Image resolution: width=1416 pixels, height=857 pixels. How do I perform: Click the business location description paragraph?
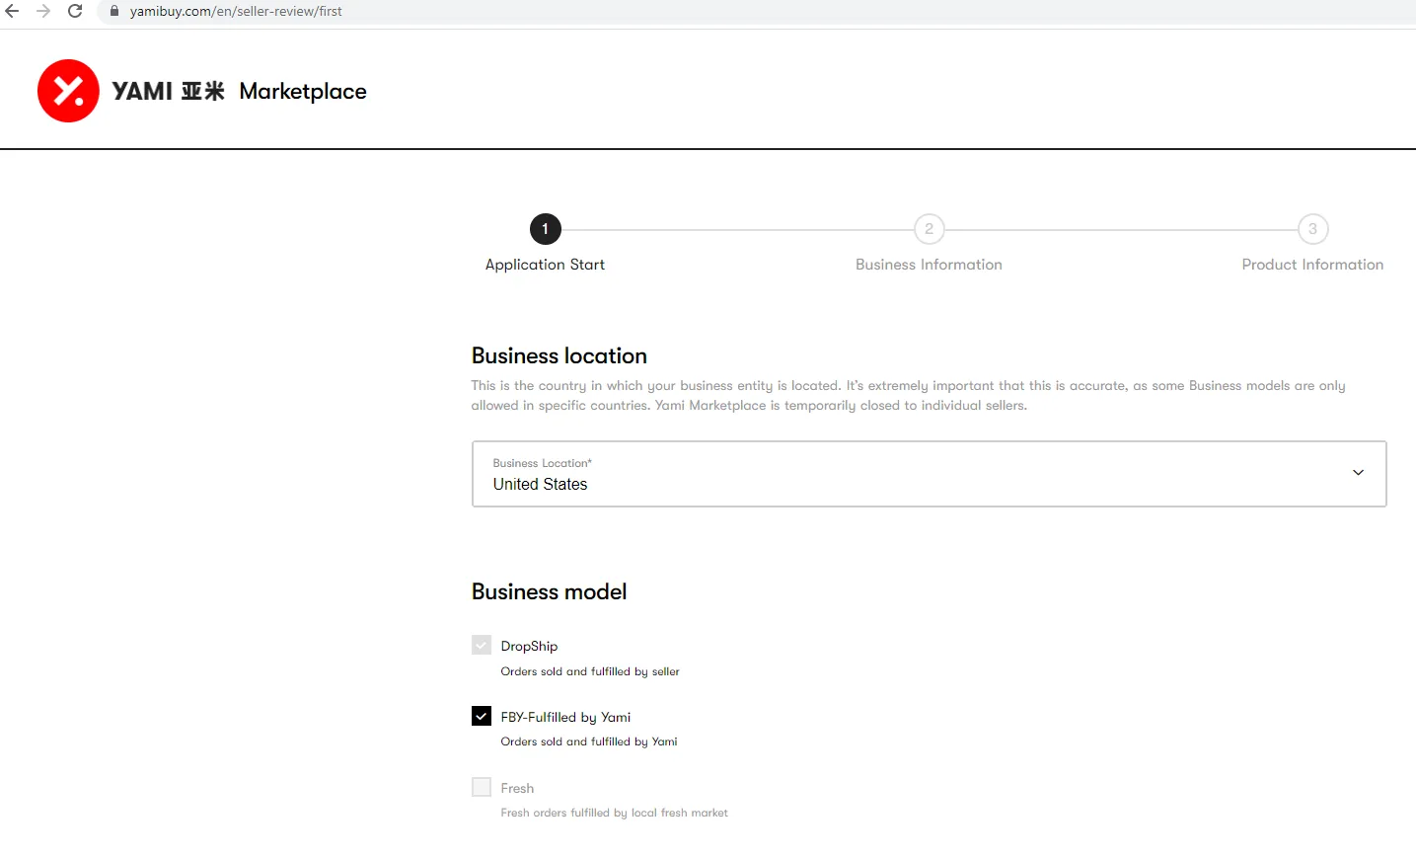908,395
